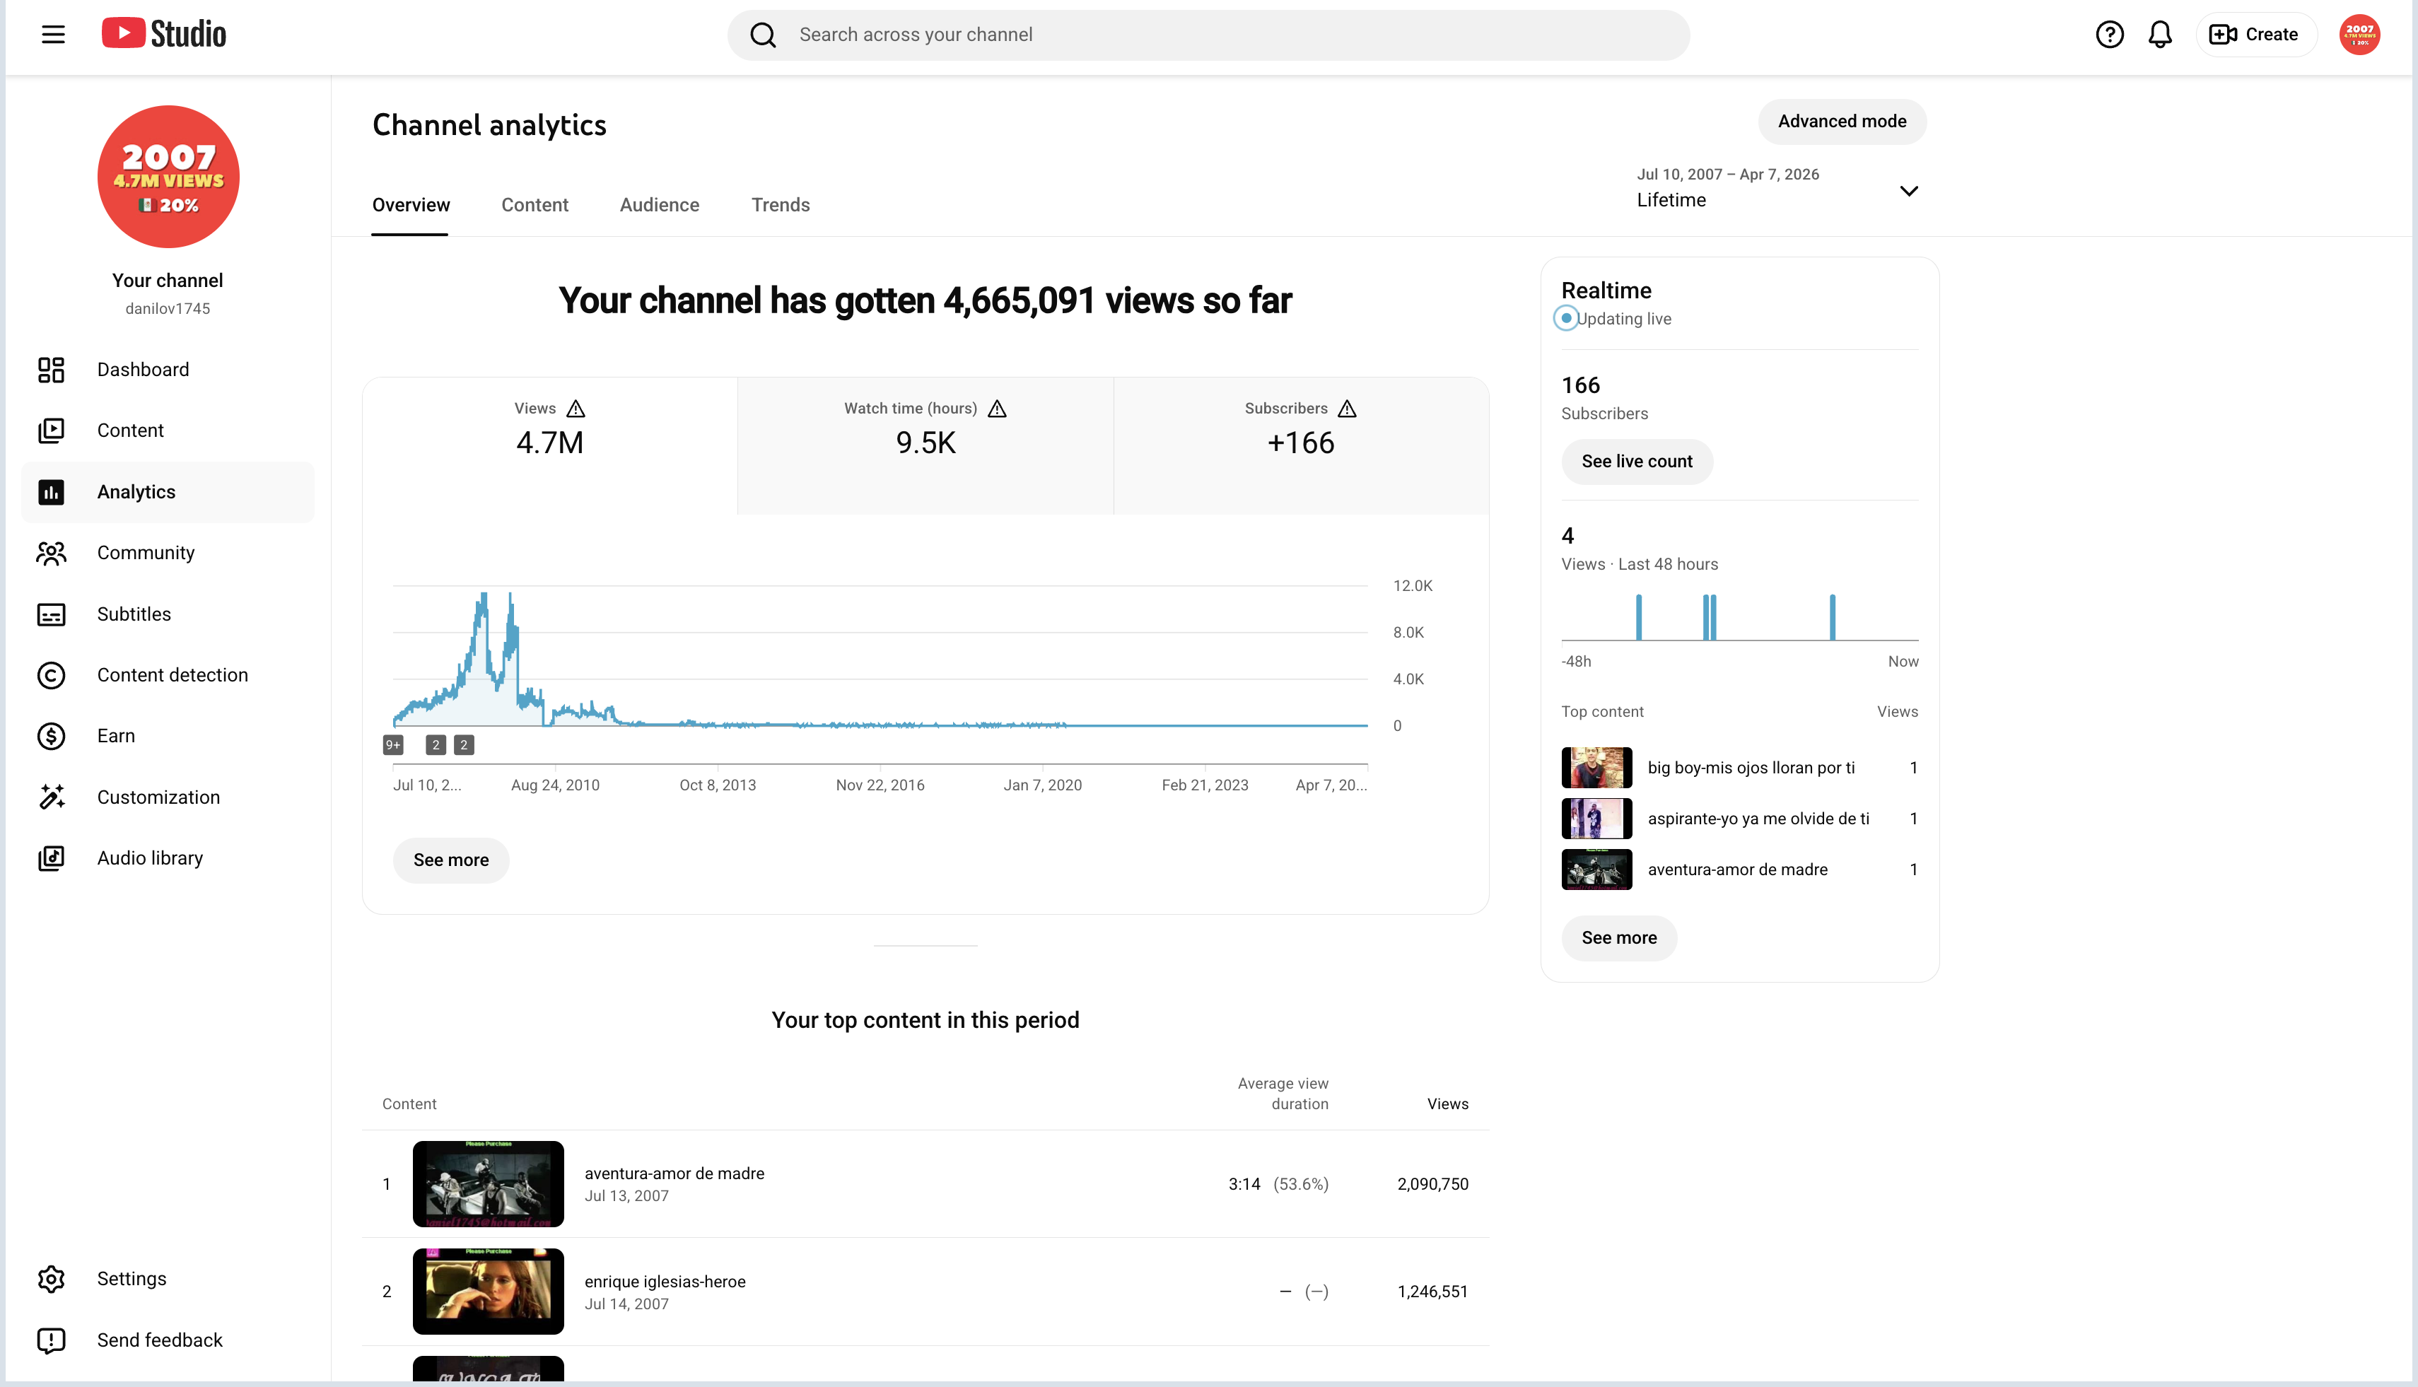Screen dimensions: 2418x1387
Task: Select the Subscribers metric card
Action: [1300, 445]
